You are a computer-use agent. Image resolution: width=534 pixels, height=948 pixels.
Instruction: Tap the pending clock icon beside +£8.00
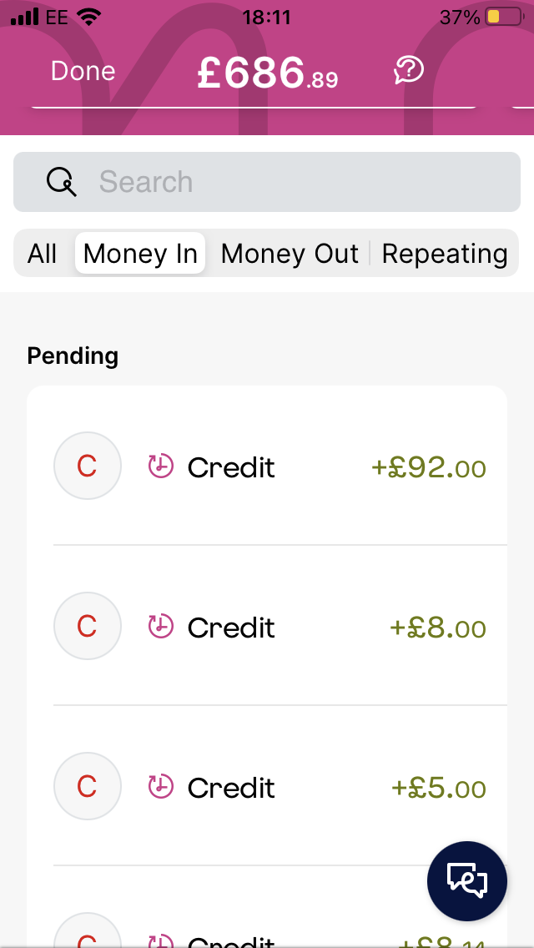(x=161, y=627)
